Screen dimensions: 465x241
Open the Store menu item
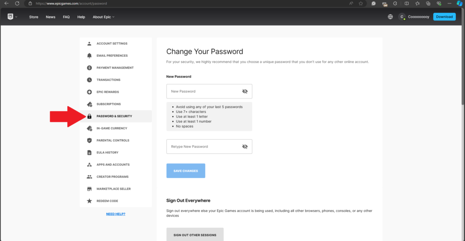(x=34, y=17)
